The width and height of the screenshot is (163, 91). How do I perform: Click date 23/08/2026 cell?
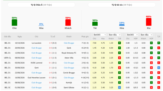pos(20,73)
